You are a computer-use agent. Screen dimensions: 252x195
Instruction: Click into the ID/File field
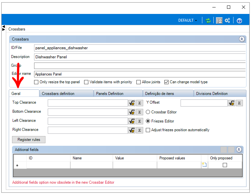pyautogui.click(x=140, y=48)
